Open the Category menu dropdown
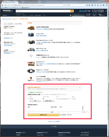The height and width of the screenshot is (137, 109). [x=6, y=15]
